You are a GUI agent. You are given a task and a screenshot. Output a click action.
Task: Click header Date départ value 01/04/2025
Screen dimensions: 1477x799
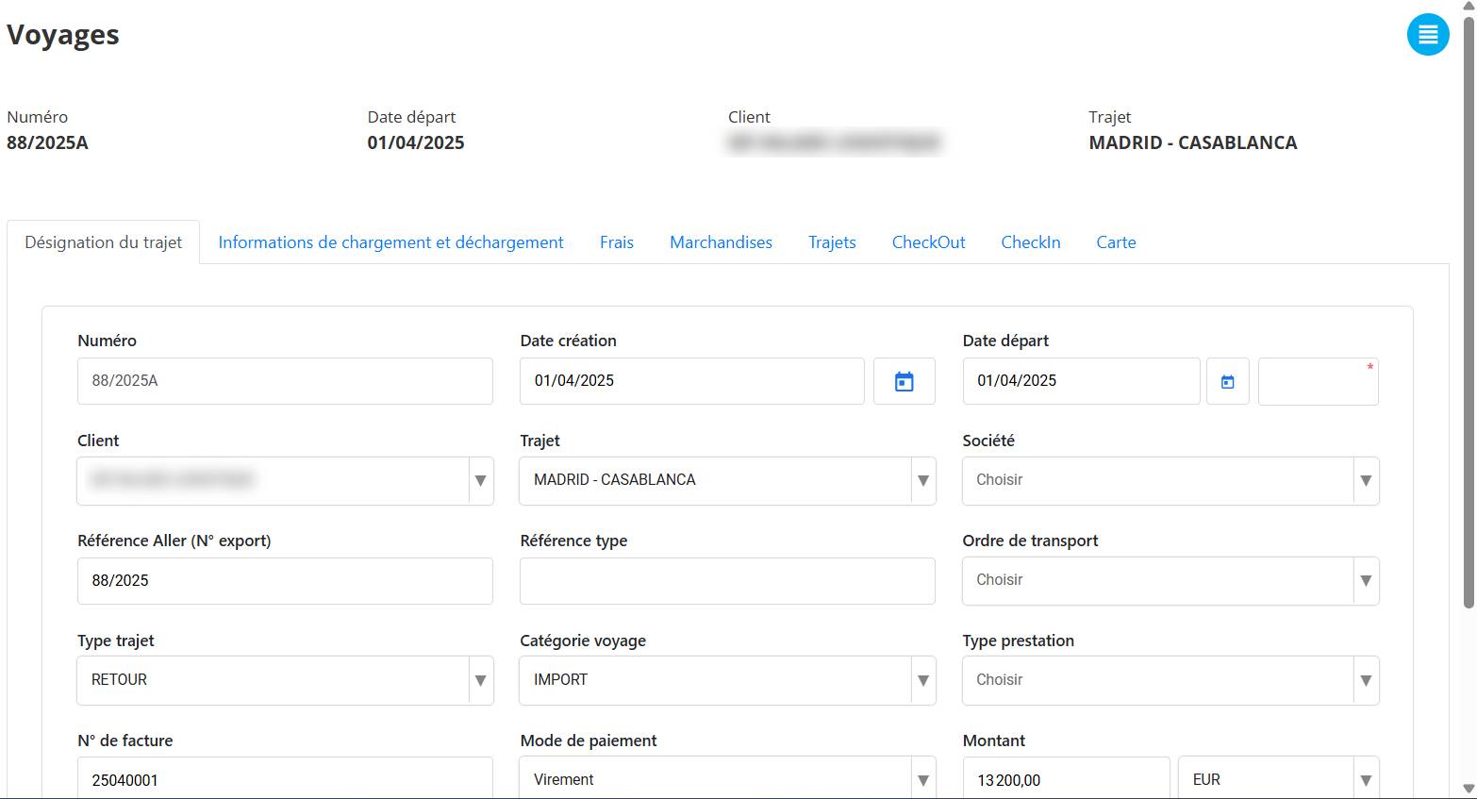(416, 142)
